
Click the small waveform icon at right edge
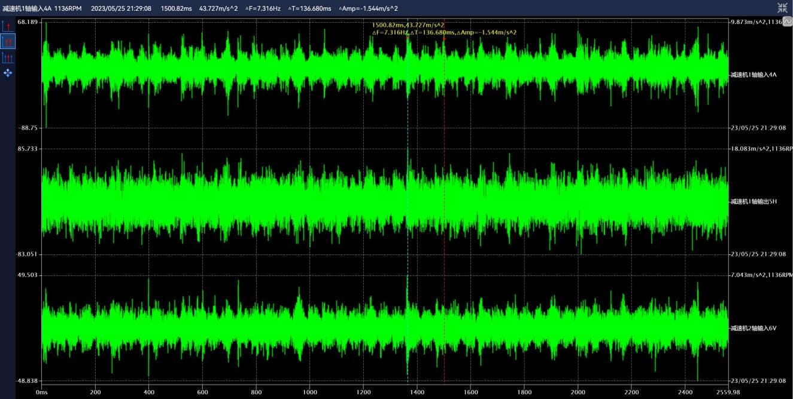point(788,22)
